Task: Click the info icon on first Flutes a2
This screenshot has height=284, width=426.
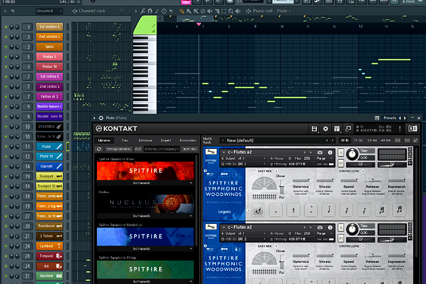Action: point(330,152)
